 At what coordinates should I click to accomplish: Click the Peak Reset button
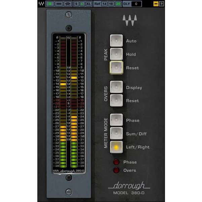click(116, 68)
